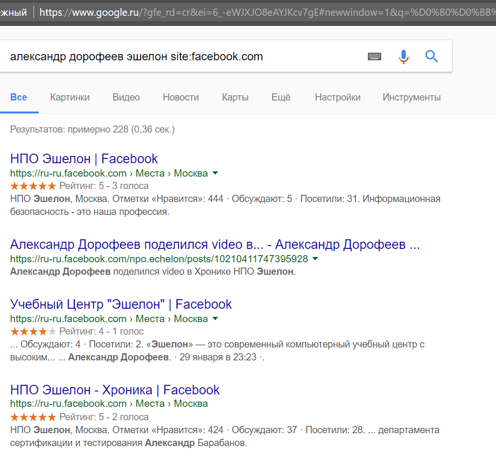Expand the arrow beside the first НПО Эшелон result URL

click(215, 173)
